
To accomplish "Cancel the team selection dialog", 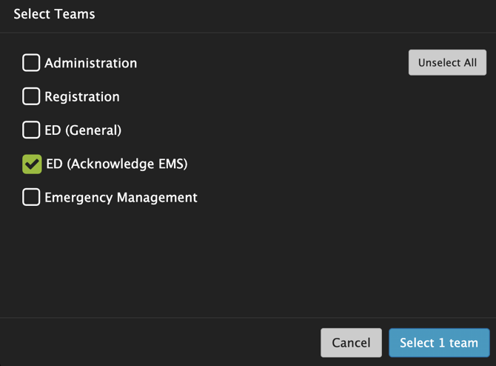I will tap(351, 343).
